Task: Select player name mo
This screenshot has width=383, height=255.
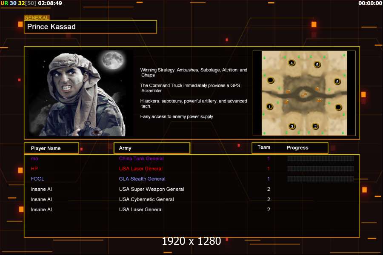Action: point(34,159)
